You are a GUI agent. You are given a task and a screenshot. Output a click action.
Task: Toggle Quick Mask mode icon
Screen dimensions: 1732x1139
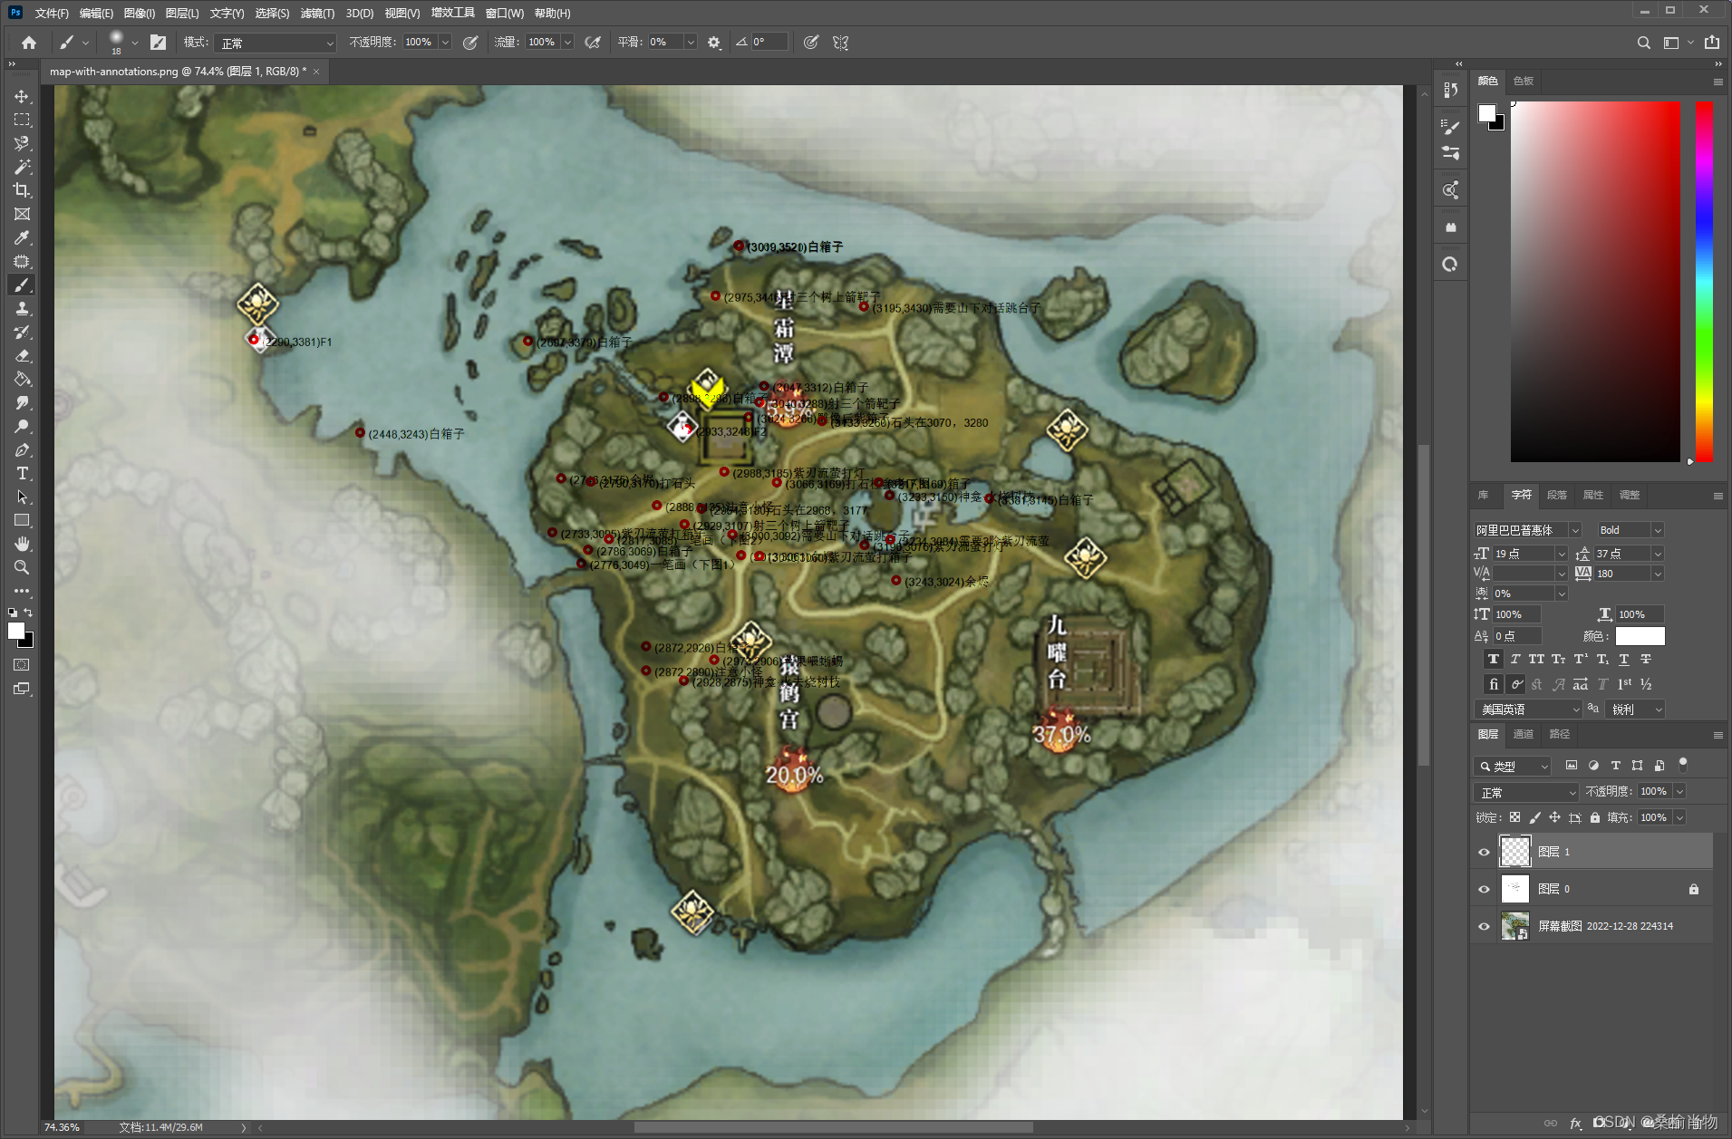coord(22,665)
